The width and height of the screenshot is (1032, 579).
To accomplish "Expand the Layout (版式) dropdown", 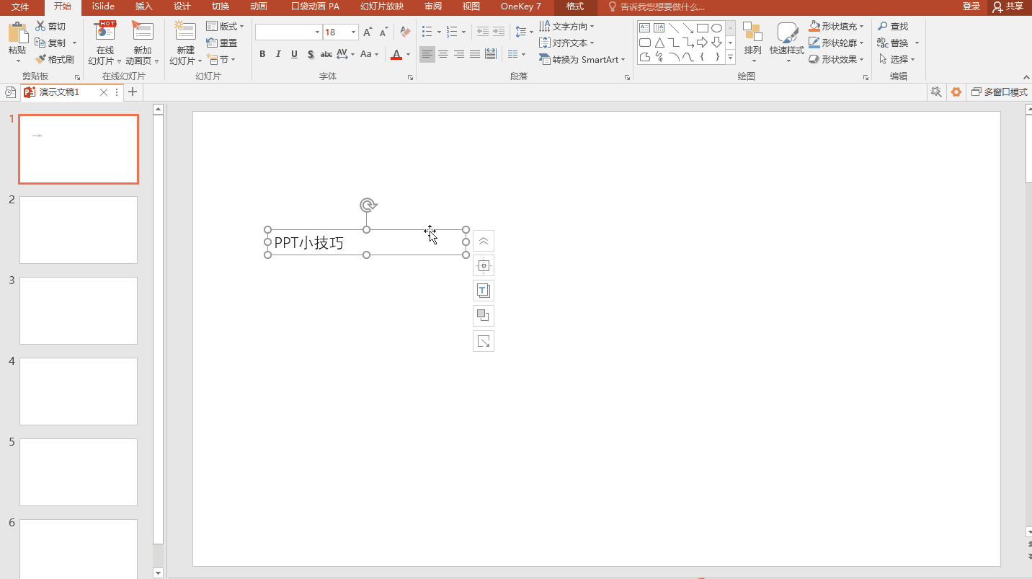I will coord(226,26).
